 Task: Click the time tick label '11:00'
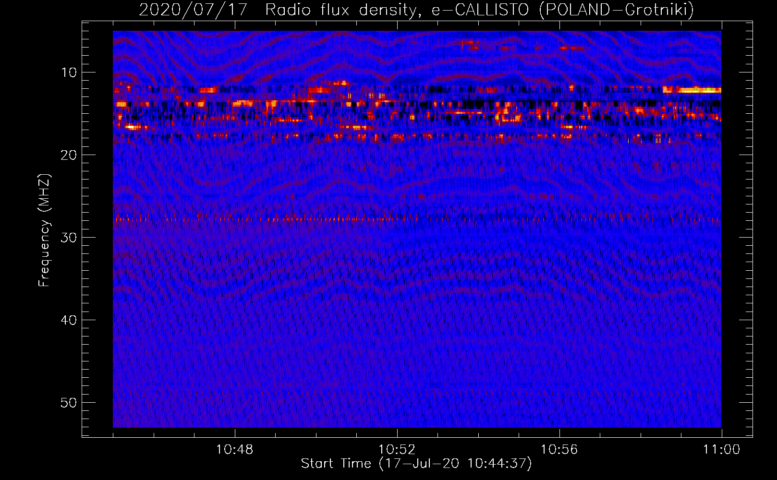coord(722,450)
